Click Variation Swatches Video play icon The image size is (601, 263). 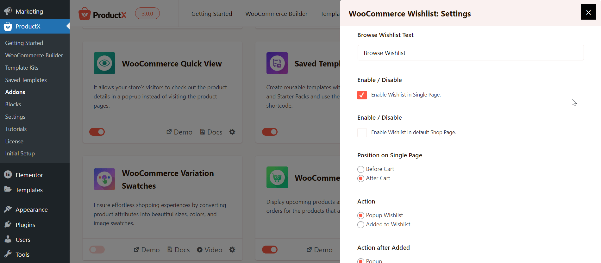click(x=200, y=249)
